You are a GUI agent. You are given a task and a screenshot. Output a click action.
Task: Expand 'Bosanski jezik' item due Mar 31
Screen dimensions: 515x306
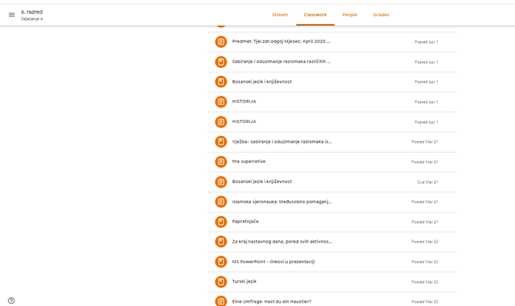(262, 181)
